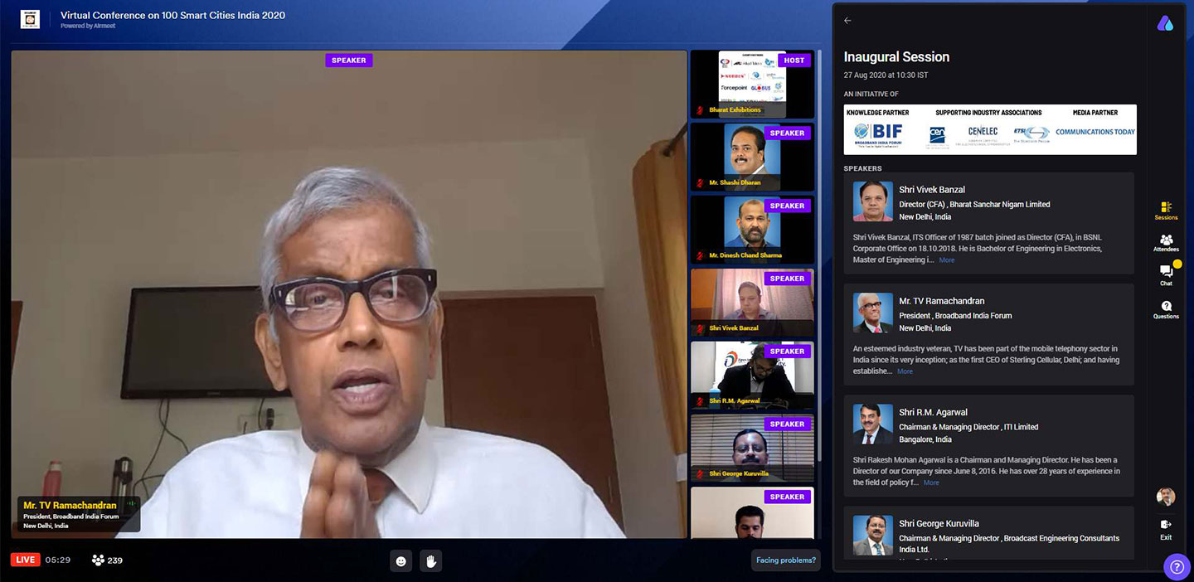This screenshot has height=582, width=1194.
Task: Expand More link in Shri R.M. Agarwal bio
Action: click(x=931, y=483)
